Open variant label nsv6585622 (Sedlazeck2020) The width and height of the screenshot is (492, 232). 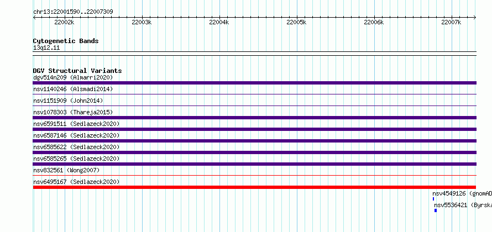point(76,147)
